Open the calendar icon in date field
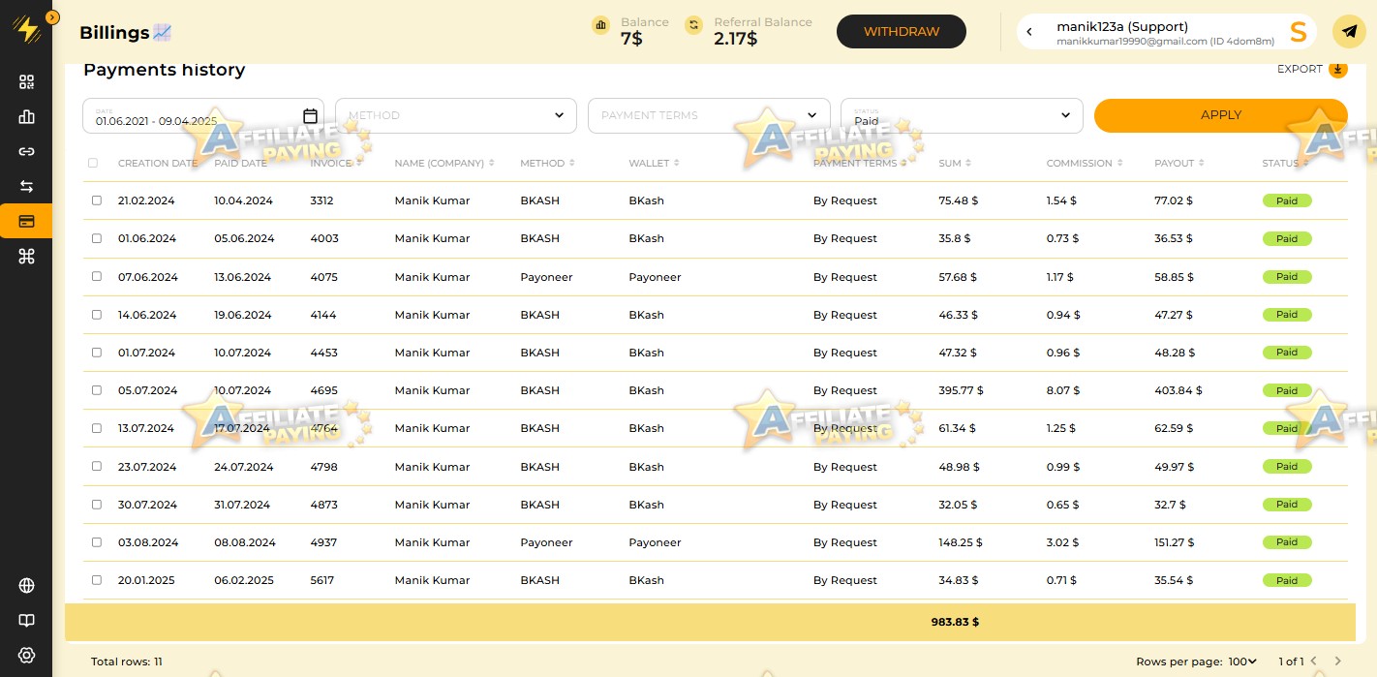This screenshot has width=1377, height=677. [x=310, y=115]
